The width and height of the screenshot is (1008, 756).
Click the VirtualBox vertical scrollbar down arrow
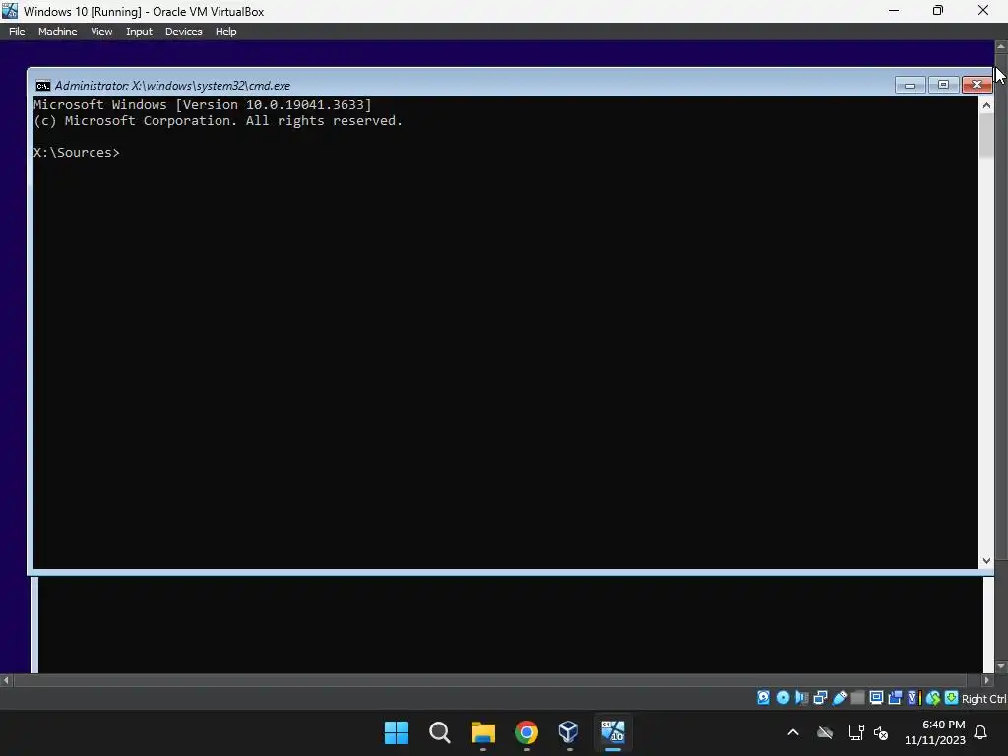(1001, 666)
